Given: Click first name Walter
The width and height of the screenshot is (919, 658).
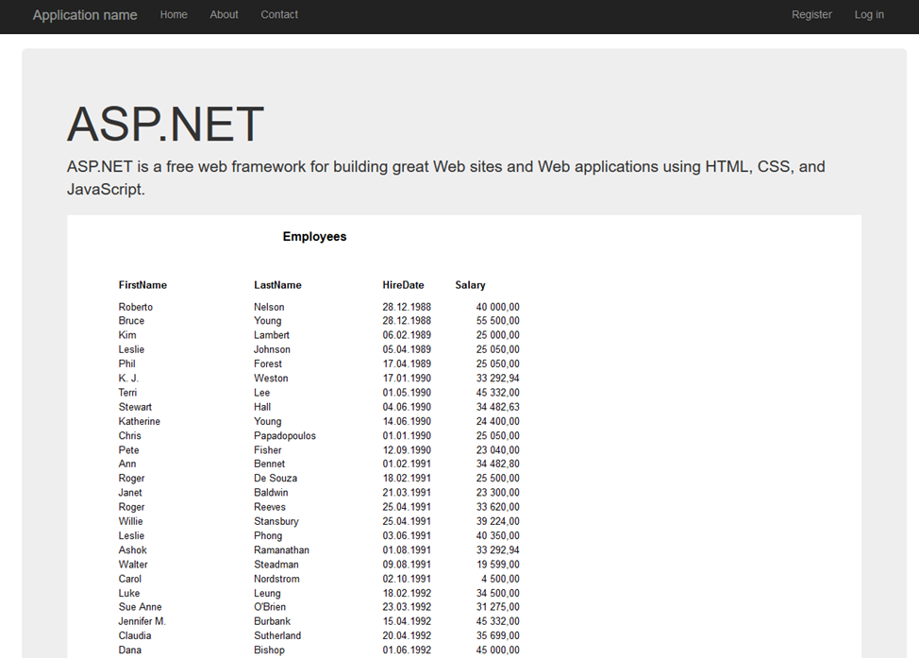Looking at the screenshot, I should click(133, 565).
